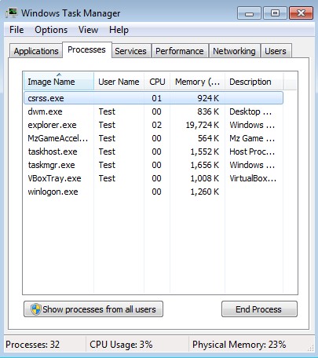This screenshot has width=318, height=358.
Task: Click CPU value 02 for explorer.exe
Action: (x=156, y=125)
